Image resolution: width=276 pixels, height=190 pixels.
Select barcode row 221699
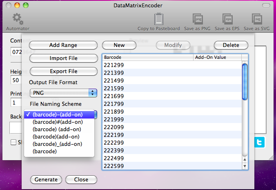172,96
